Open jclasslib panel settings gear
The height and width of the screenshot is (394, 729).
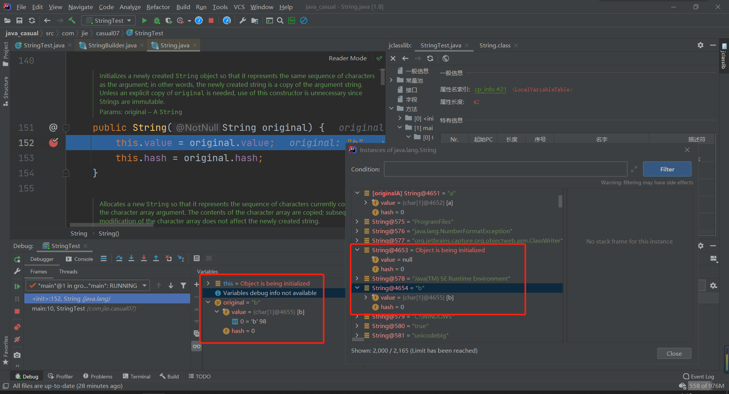point(701,45)
